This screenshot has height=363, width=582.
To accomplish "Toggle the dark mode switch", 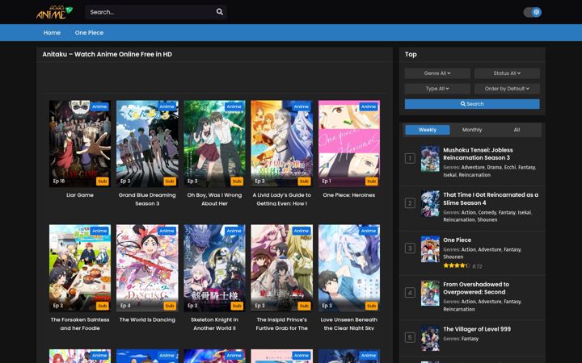I will click(x=532, y=12).
